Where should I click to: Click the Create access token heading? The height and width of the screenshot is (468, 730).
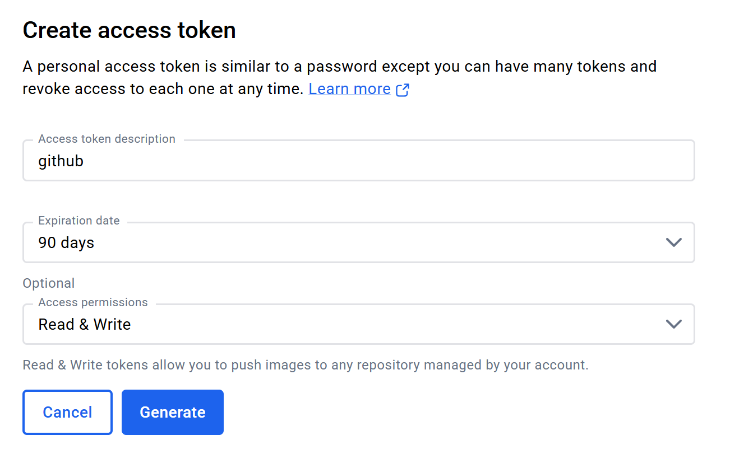(129, 30)
